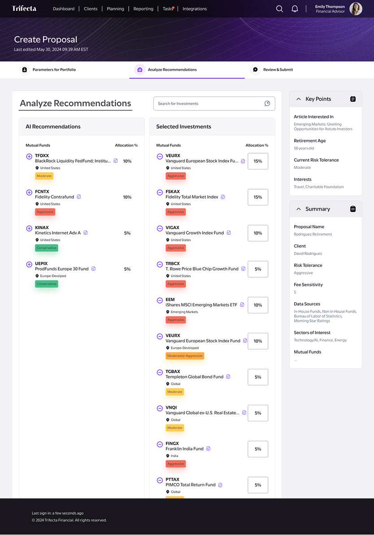374x535 pixels.
Task: Edit VIGAX allocation percent box
Action: pos(258,233)
